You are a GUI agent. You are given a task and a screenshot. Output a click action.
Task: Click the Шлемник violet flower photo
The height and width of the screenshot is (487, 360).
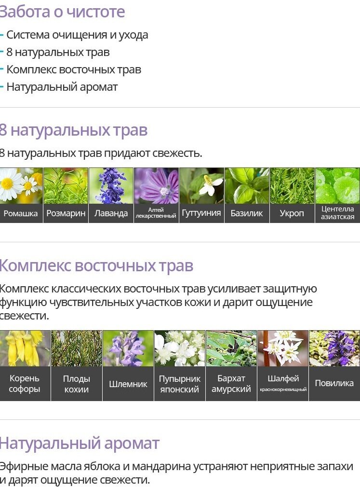coord(128,348)
